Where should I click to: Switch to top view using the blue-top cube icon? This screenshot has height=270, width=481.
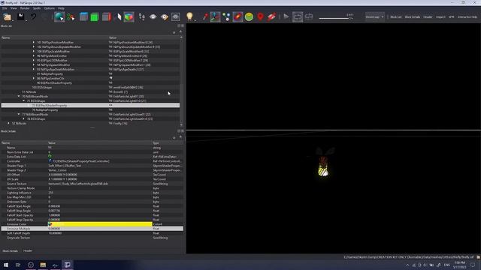point(83,16)
